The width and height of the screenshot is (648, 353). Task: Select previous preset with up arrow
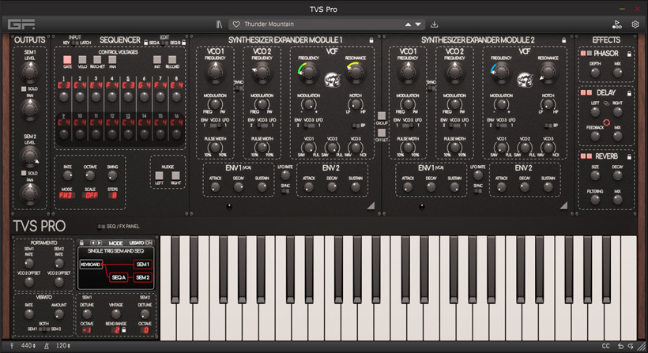(408, 24)
